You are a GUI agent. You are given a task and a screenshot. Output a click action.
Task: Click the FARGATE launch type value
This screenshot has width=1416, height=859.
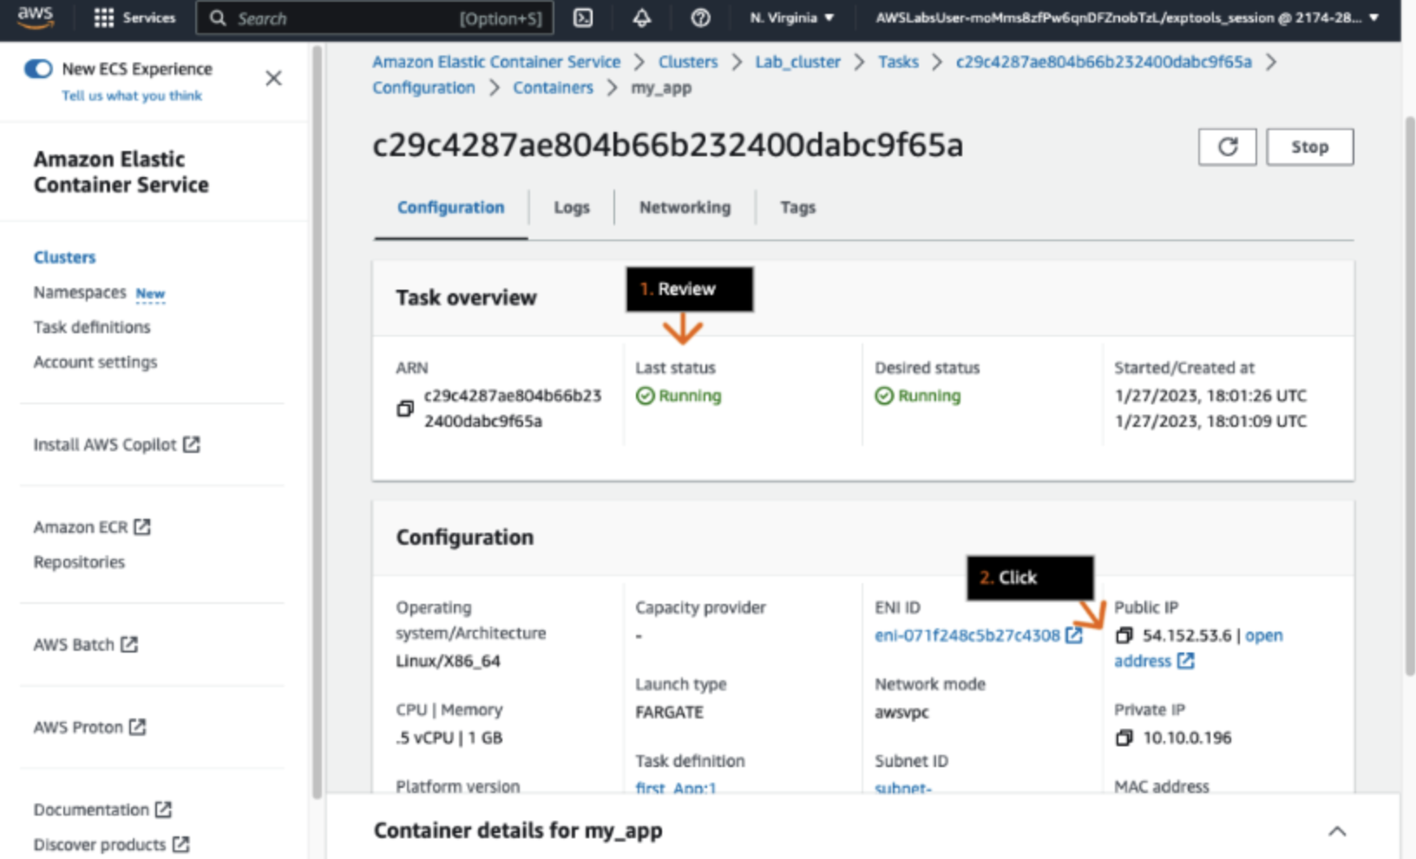click(x=669, y=711)
